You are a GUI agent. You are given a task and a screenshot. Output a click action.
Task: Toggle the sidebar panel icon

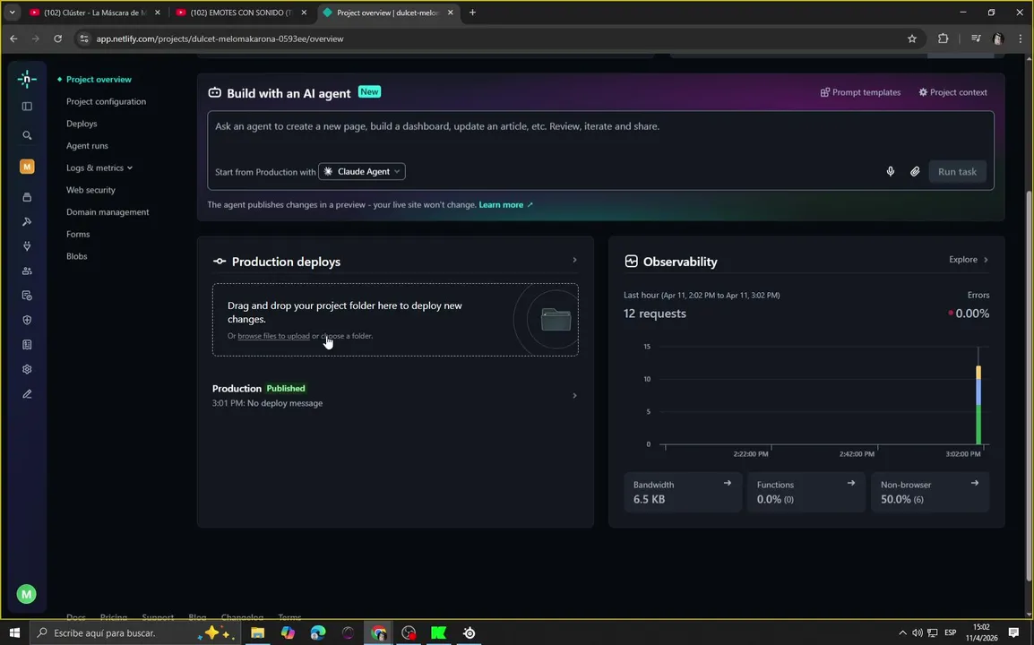27,107
